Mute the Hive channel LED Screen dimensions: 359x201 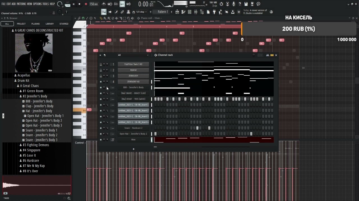point(101,140)
